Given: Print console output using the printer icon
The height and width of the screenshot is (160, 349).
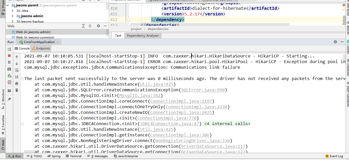Looking at the screenshot, I should (17, 83).
